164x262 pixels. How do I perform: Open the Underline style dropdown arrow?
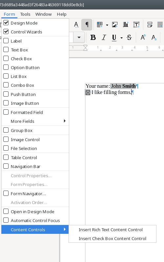tap(121, 38)
